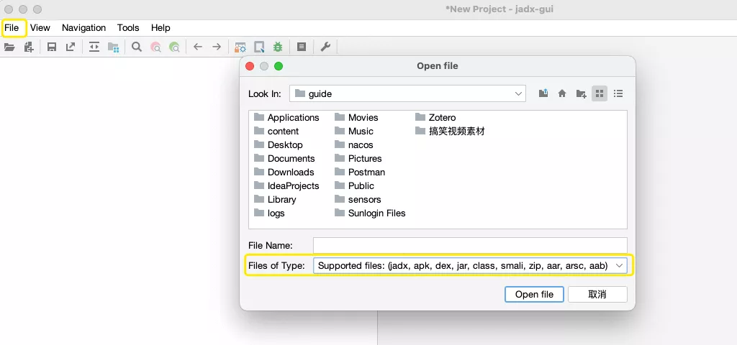The image size is (737, 345).
Task: Open Text search via the magnifier icon
Action: pyautogui.click(x=137, y=47)
